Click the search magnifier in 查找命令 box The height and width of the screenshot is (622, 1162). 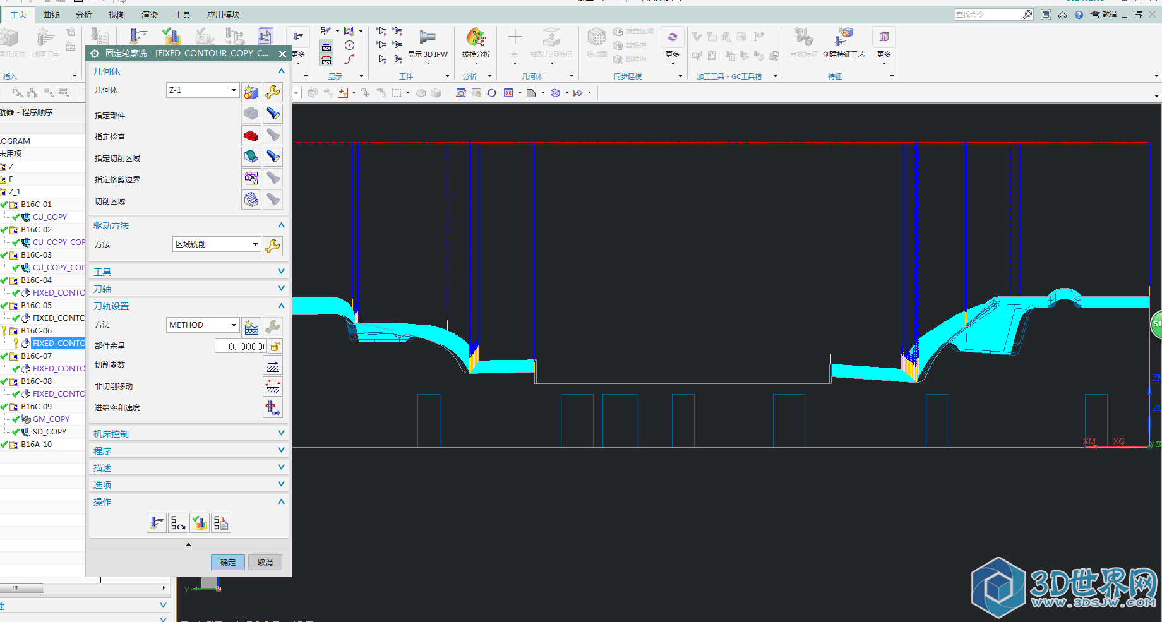(1027, 15)
